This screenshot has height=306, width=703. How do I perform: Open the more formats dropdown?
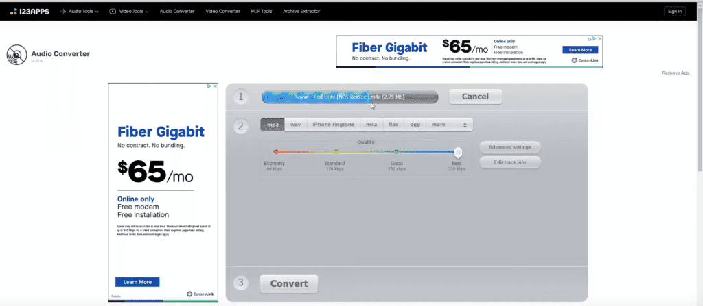click(449, 125)
